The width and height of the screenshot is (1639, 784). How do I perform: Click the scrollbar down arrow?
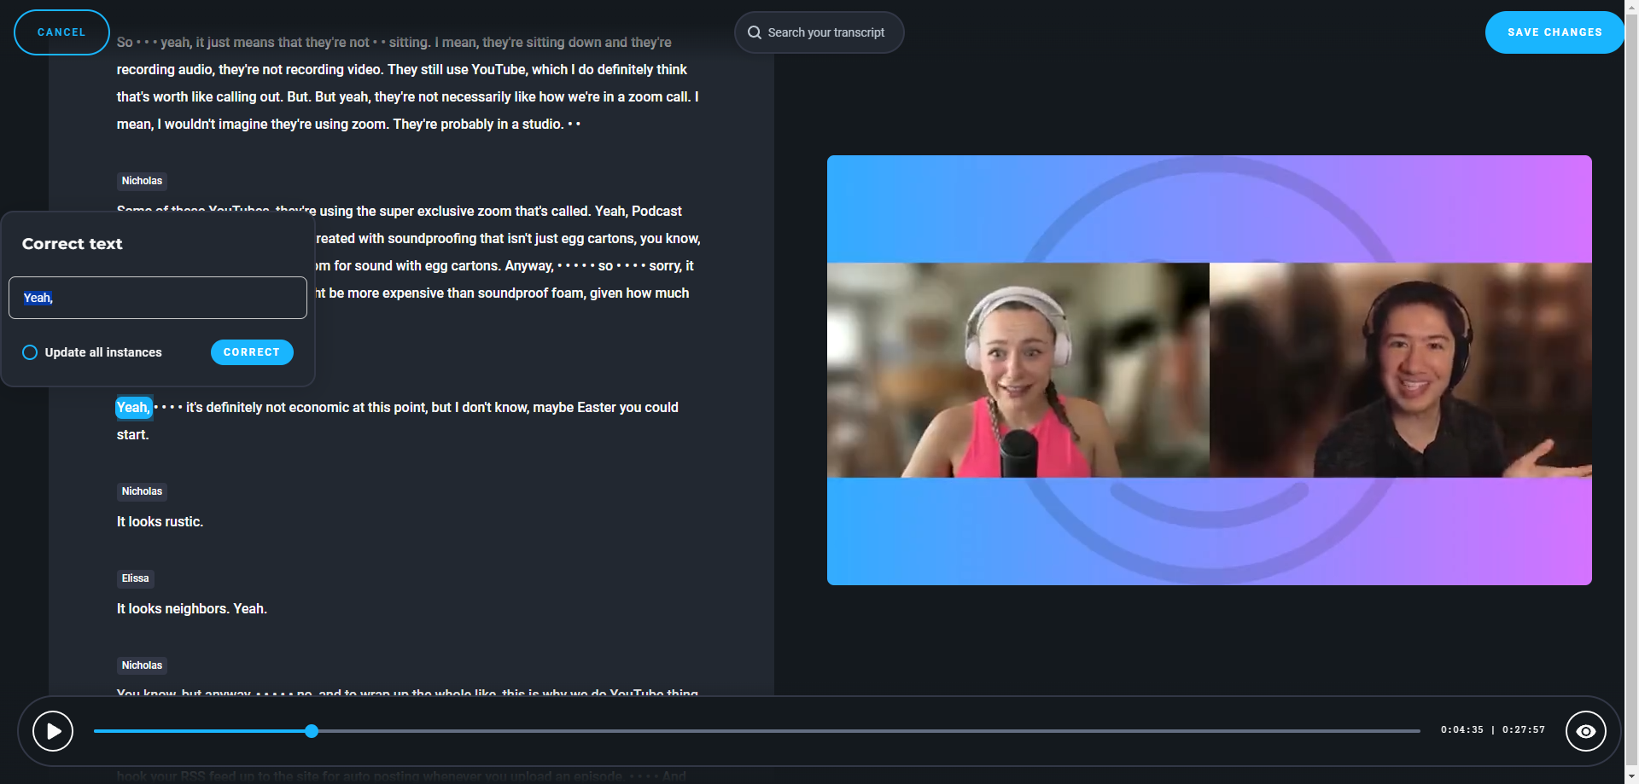coord(1631,776)
